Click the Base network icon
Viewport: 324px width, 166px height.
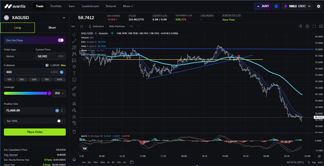(276, 6)
